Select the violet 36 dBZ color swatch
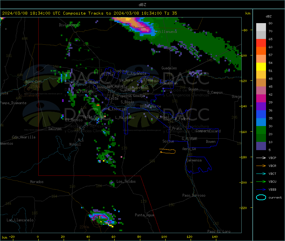Image resolution: width=285 pixels, height=241 pixels. click(x=261, y=106)
